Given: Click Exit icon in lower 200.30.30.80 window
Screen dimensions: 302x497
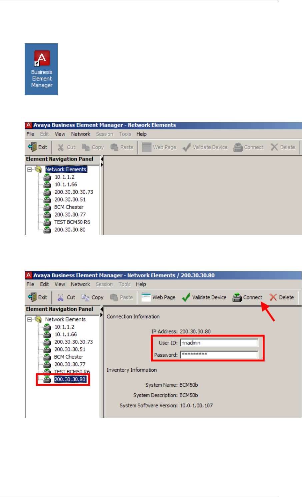Looking at the screenshot, I should 32,297.
